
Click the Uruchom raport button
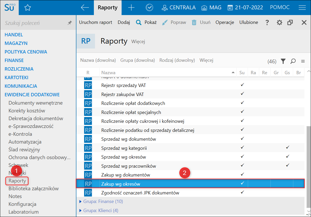pyautogui.click(x=95, y=23)
